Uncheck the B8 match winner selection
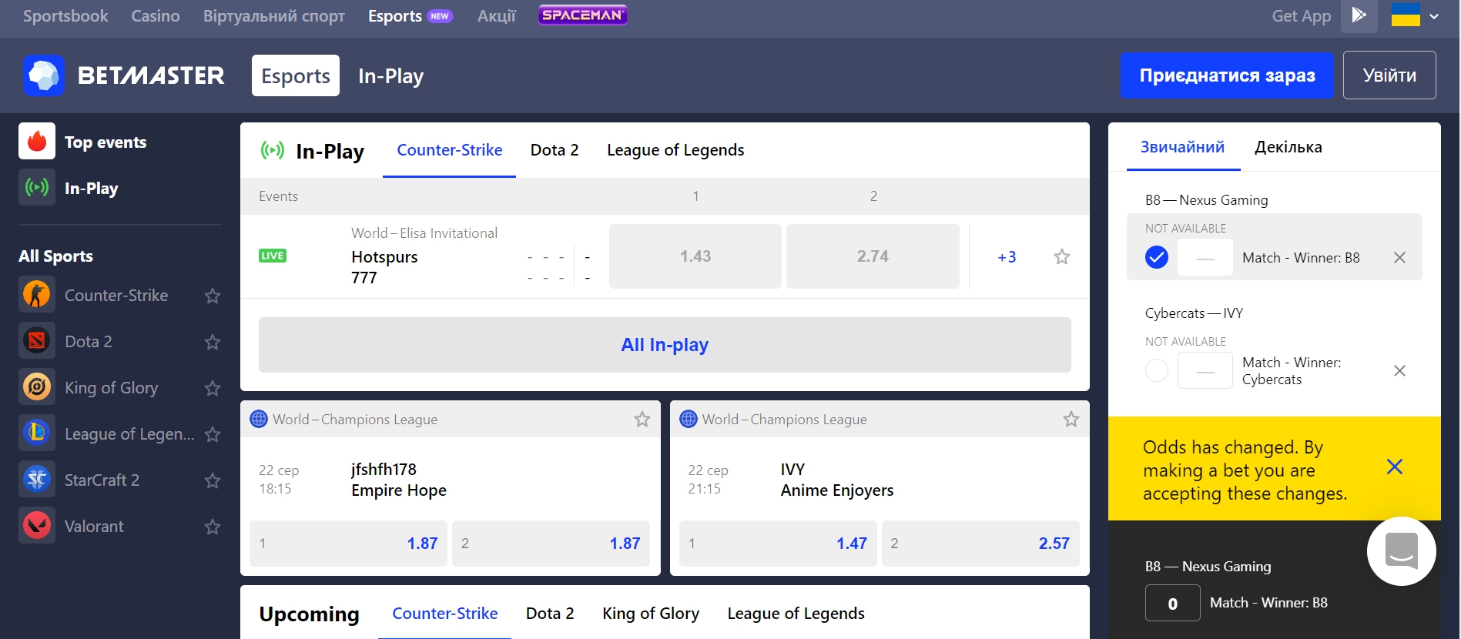Screen dimensions: 1461x639 click(x=1156, y=257)
